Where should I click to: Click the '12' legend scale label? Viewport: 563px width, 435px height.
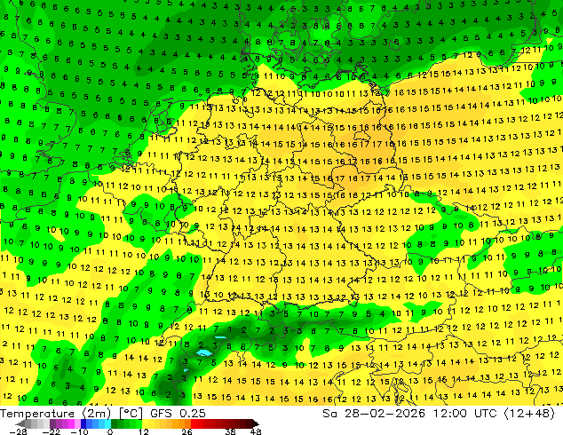pos(144,431)
